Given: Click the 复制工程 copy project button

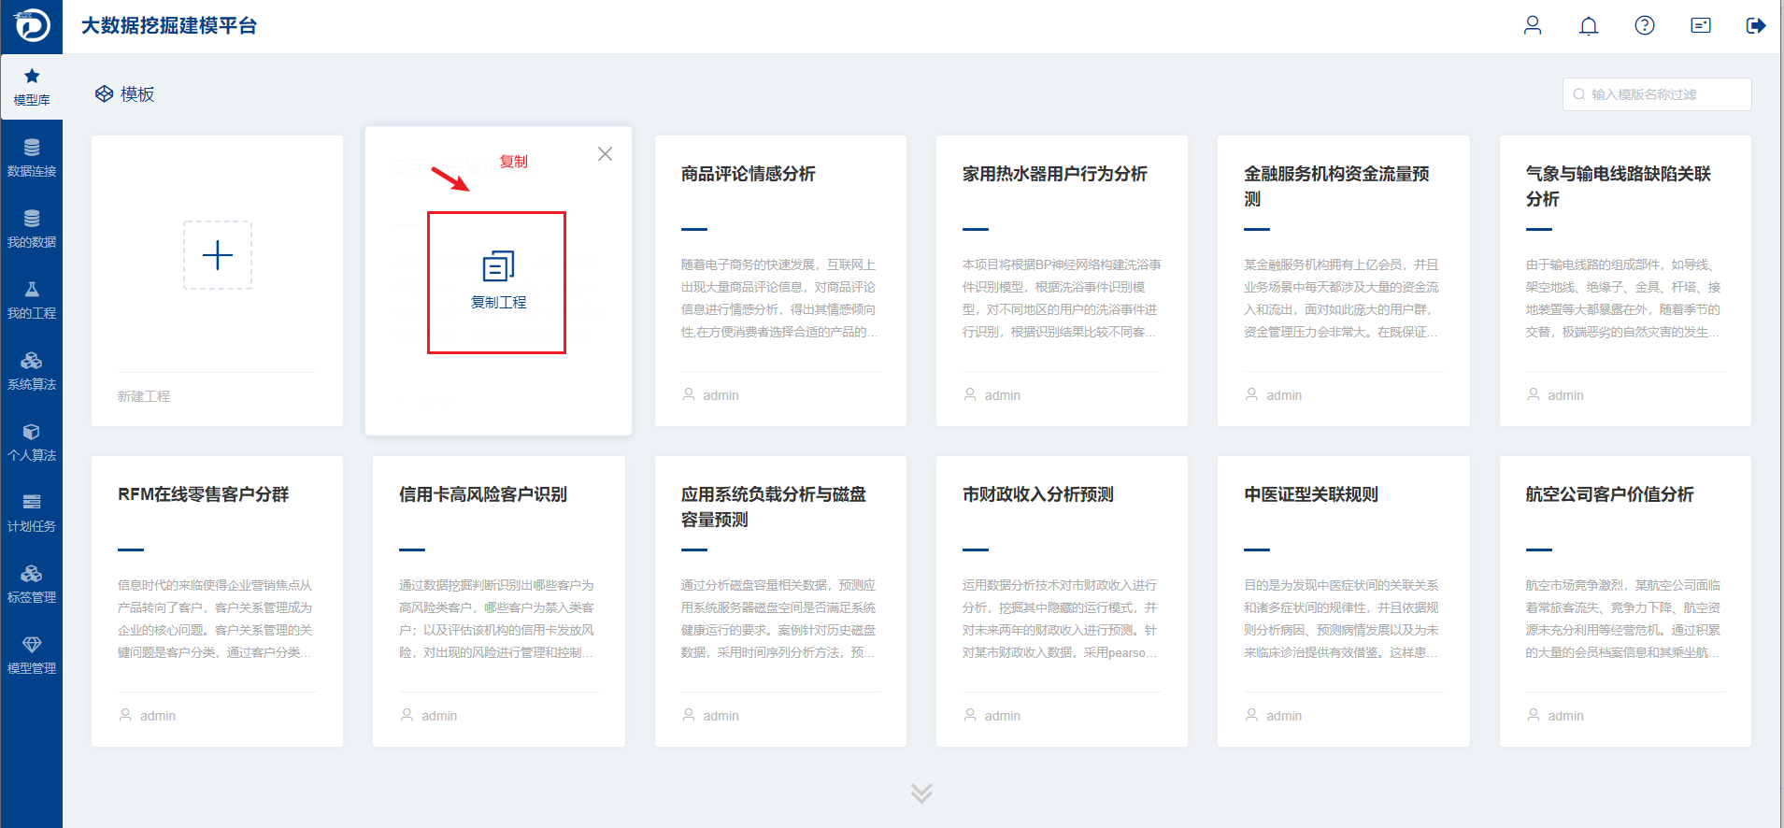Looking at the screenshot, I should pos(498,281).
